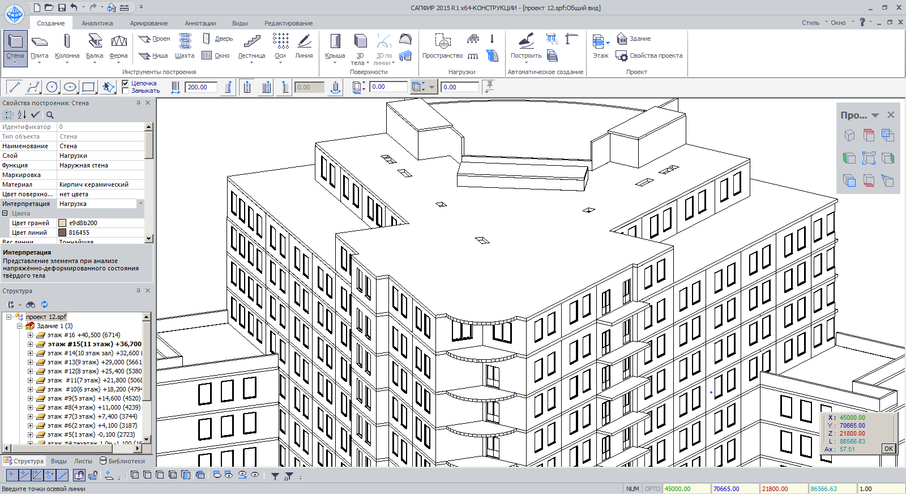Open the Армирование ribbon tab
Viewport: 906px width, 495px height.
point(148,23)
